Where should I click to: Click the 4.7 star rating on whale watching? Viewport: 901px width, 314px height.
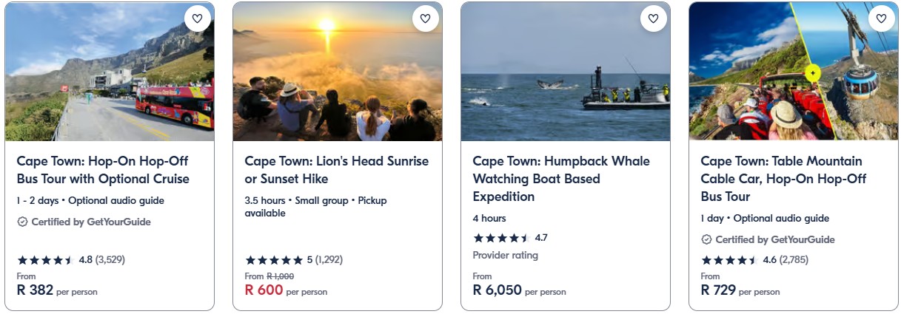click(x=501, y=238)
